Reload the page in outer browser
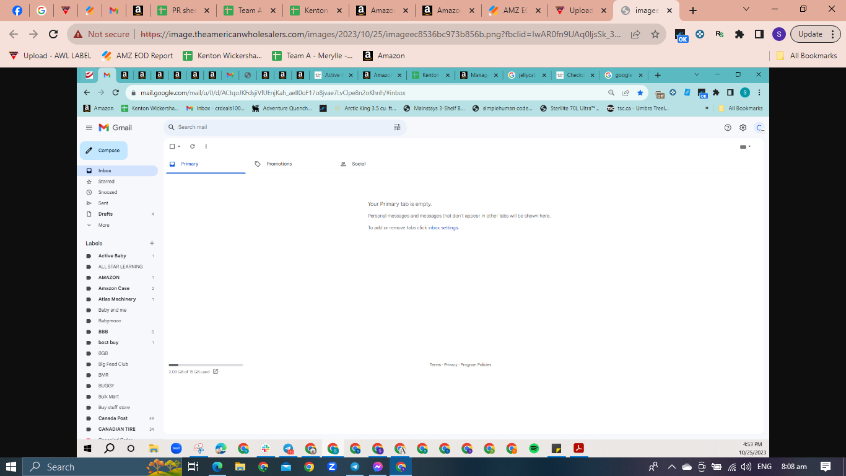Image resolution: width=846 pixels, height=476 pixels. pyautogui.click(x=53, y=35)
